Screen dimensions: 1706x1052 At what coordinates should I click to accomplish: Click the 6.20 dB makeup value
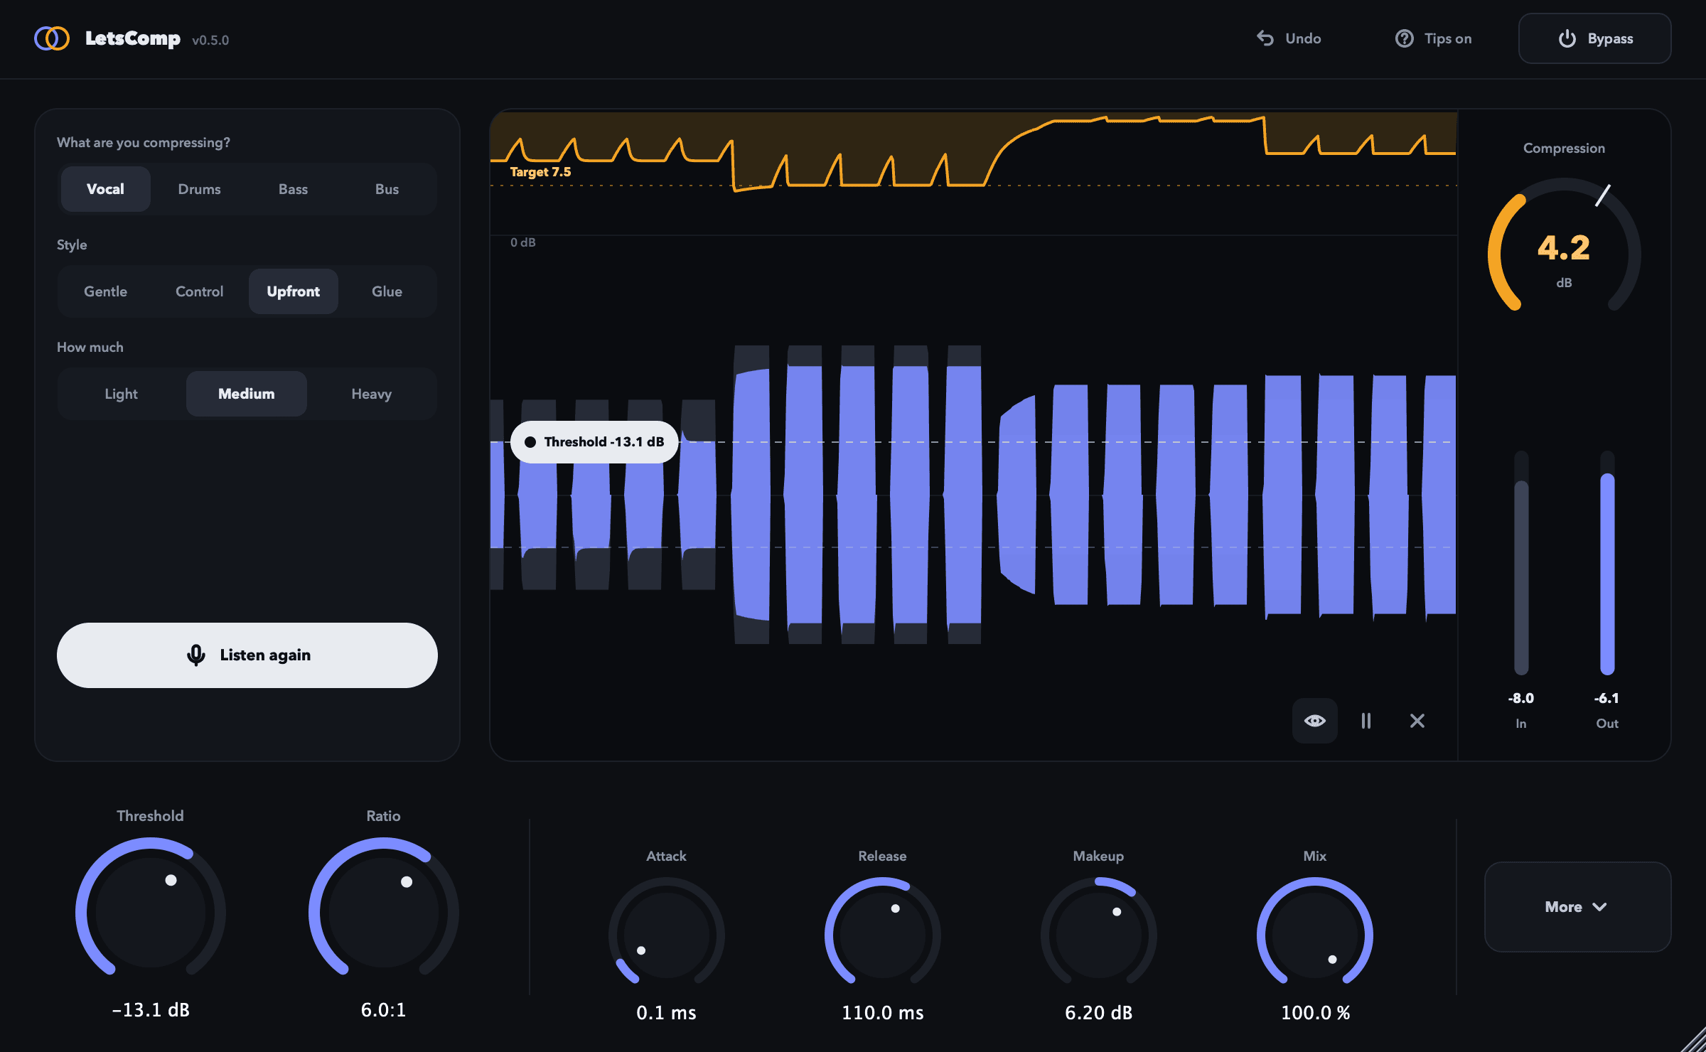coord(1098,1013)
